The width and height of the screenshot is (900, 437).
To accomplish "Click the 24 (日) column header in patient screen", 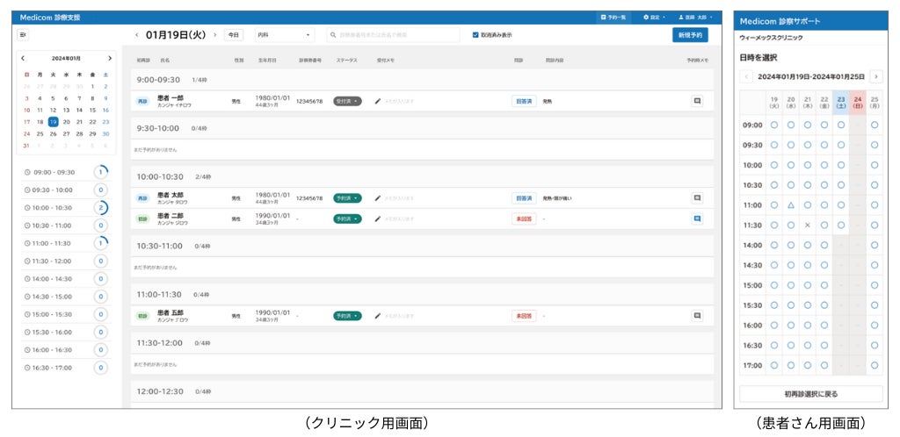I will (x=858, y=102).
